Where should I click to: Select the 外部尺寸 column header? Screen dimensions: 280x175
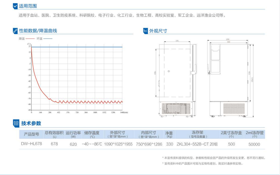pos(118,134)
